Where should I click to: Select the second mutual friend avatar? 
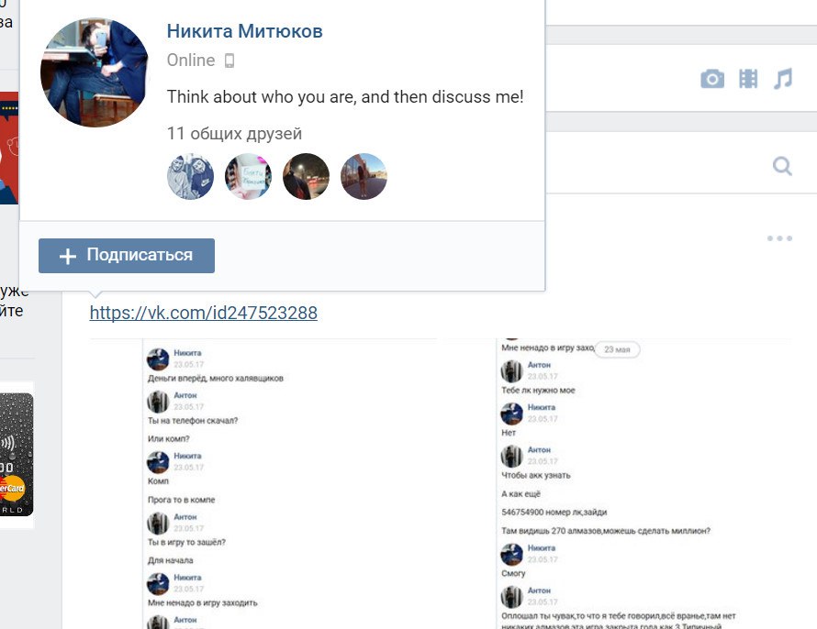tap(248, 176)
